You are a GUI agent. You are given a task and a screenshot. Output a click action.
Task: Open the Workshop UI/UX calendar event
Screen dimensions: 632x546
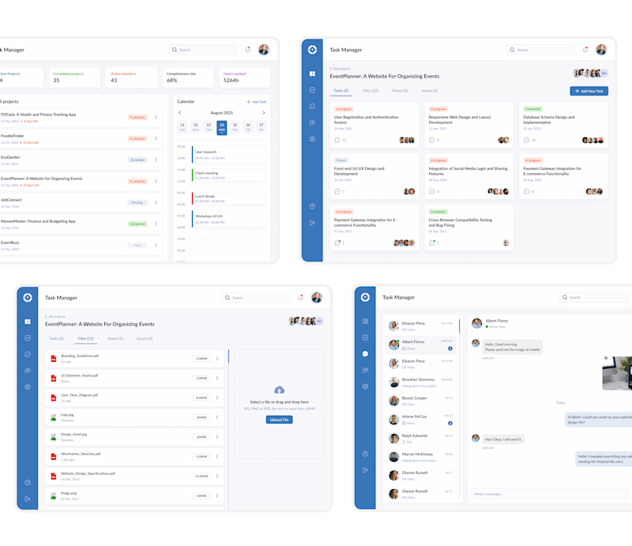point(229,219)
